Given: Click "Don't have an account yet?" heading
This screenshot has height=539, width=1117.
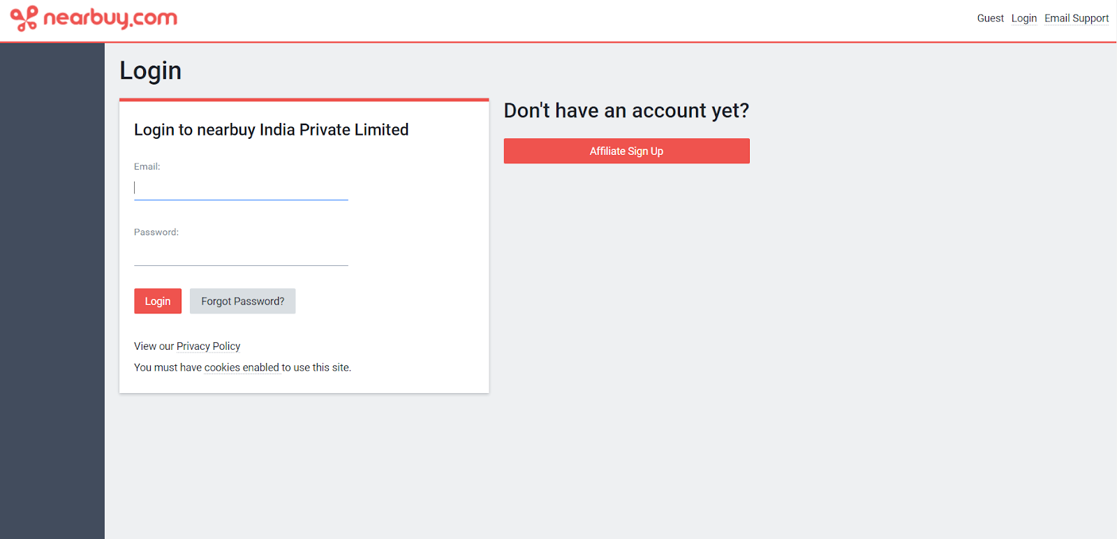Looking at the screenshot, I should coord(626,110).
